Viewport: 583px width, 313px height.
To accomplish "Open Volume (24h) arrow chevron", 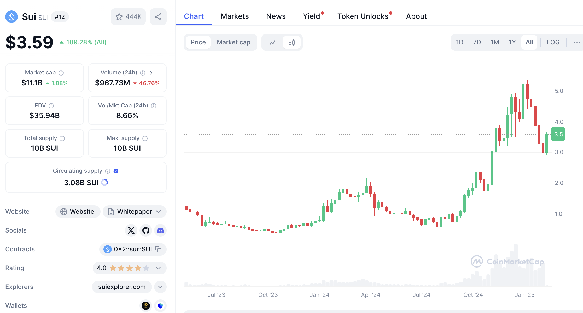I will click(x=151, y=73).
